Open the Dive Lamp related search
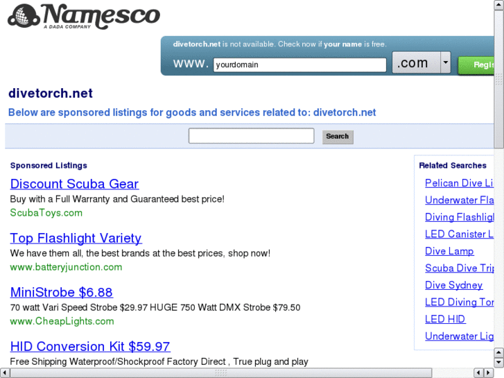The height and width of the screenshot is (378, 504). [449, 251]
